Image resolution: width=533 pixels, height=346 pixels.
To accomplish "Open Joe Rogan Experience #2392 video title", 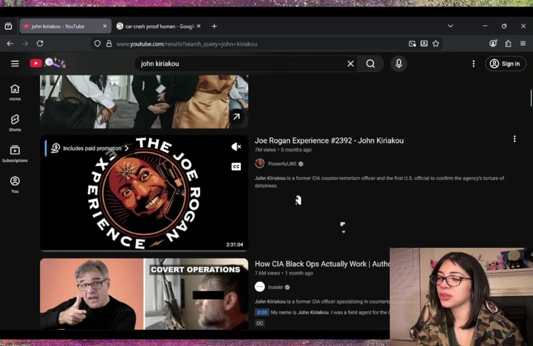I will coord(329,141).
